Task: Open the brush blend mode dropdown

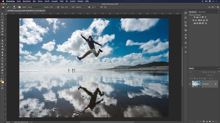Action: click(x=35, y=7)
